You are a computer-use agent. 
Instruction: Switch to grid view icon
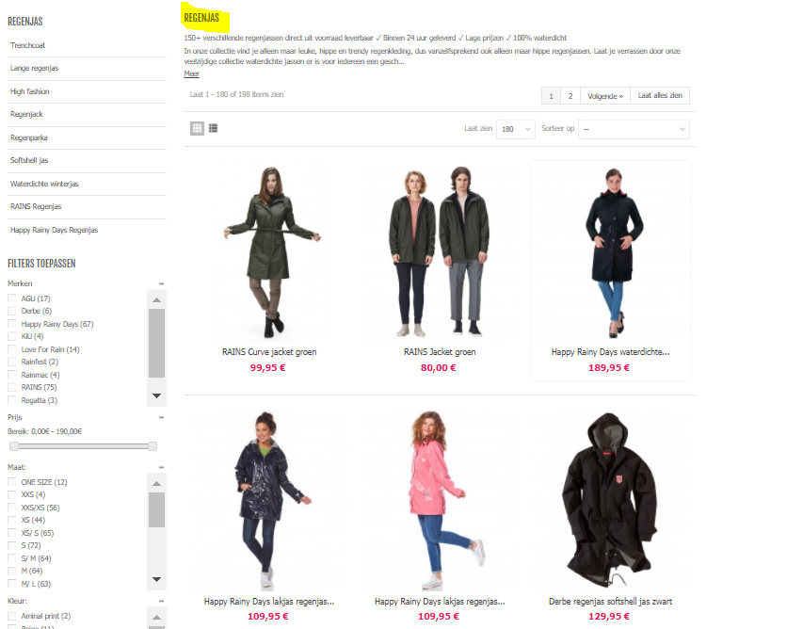coord(197,128)
